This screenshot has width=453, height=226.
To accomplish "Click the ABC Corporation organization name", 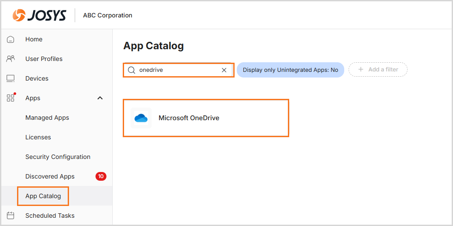I will click(108, 15).
